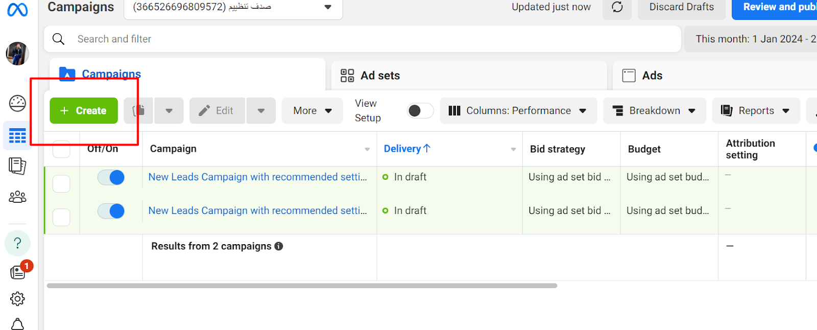
Task: Open the Campaigns table icon in sidebar
Action: pos(17,136)
